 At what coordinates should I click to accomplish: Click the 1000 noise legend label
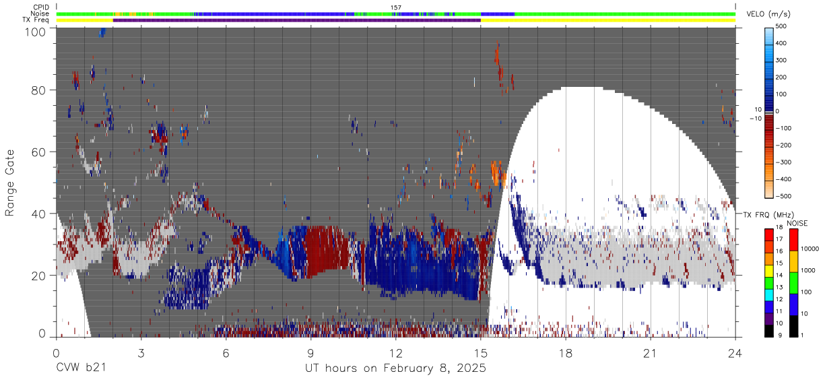[x=807, y=270]
